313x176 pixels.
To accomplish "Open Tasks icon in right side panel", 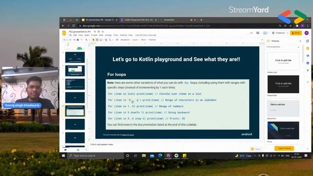I will [x=308, y=56].
